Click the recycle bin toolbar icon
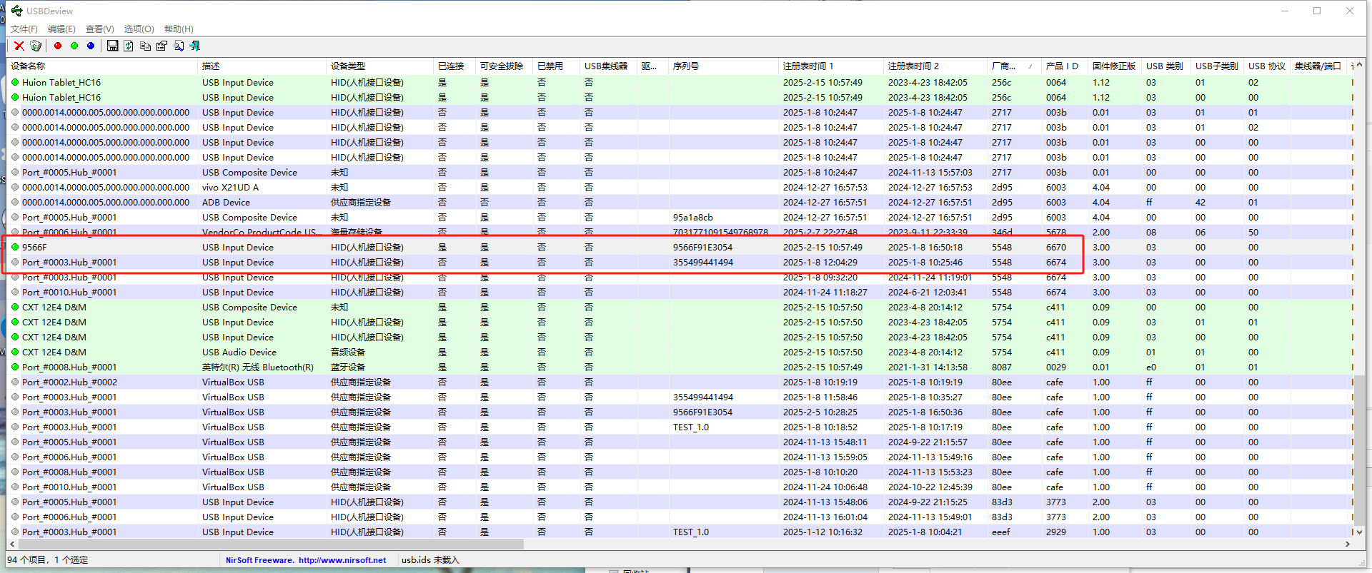This screenshot has height=573, width=1372. coord(36,46)
